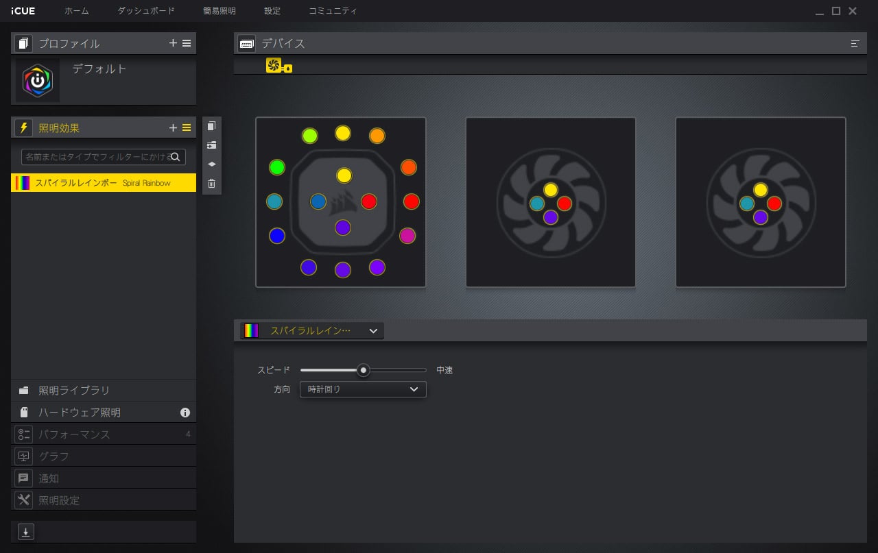Click the 照明効果 lightning bolt icon
Viewport: 878px width, 553px height.
(x=24, y=128)
